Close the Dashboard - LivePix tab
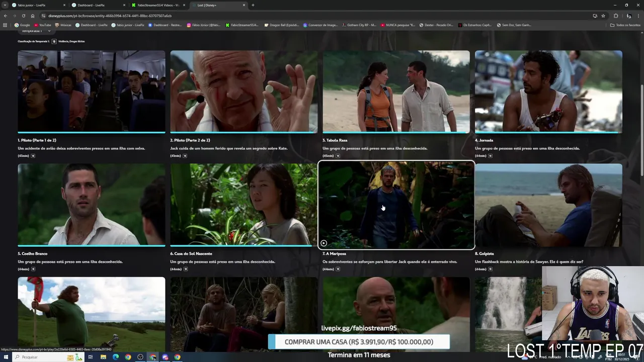 tap(124, 5)
